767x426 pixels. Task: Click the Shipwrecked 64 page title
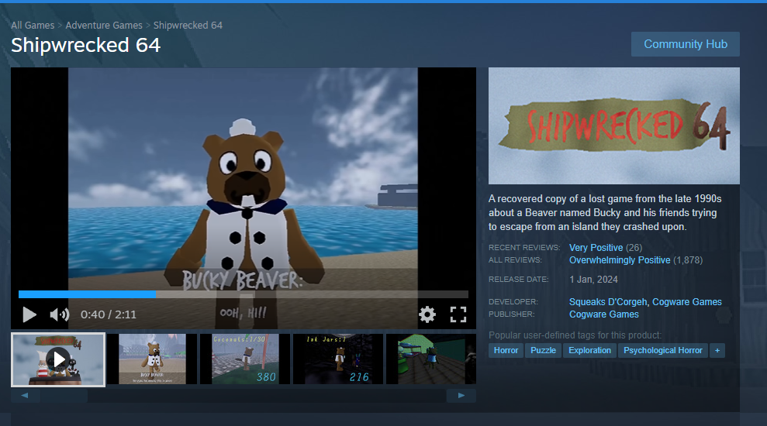pos(85,46)
